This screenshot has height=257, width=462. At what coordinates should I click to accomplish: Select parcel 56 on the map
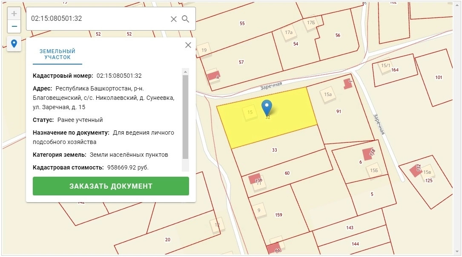click(x=338, y=35)
